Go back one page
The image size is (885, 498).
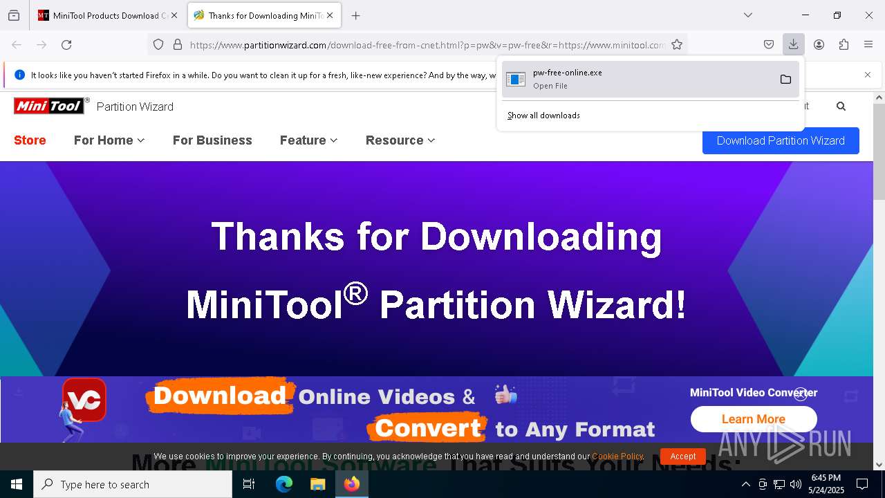coord(17,45)
